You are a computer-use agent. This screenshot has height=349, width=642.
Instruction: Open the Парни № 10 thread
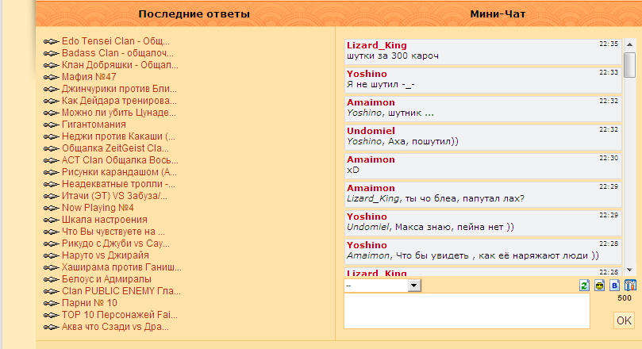click(89, 303)
